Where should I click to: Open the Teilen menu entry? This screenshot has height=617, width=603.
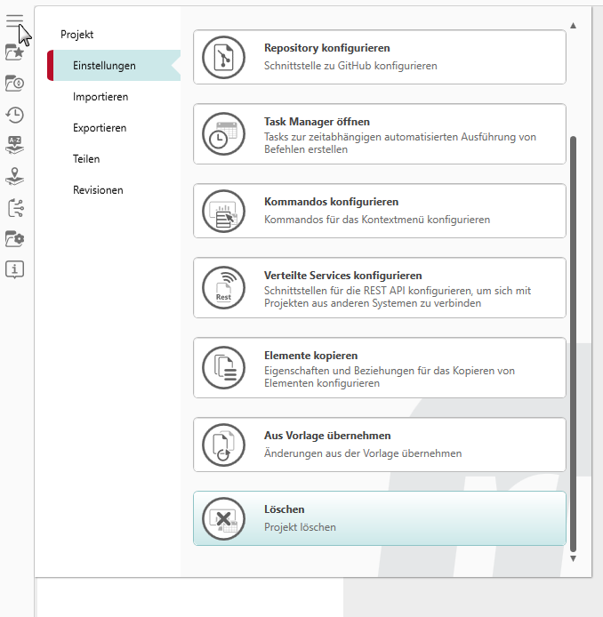pos(86,159)
